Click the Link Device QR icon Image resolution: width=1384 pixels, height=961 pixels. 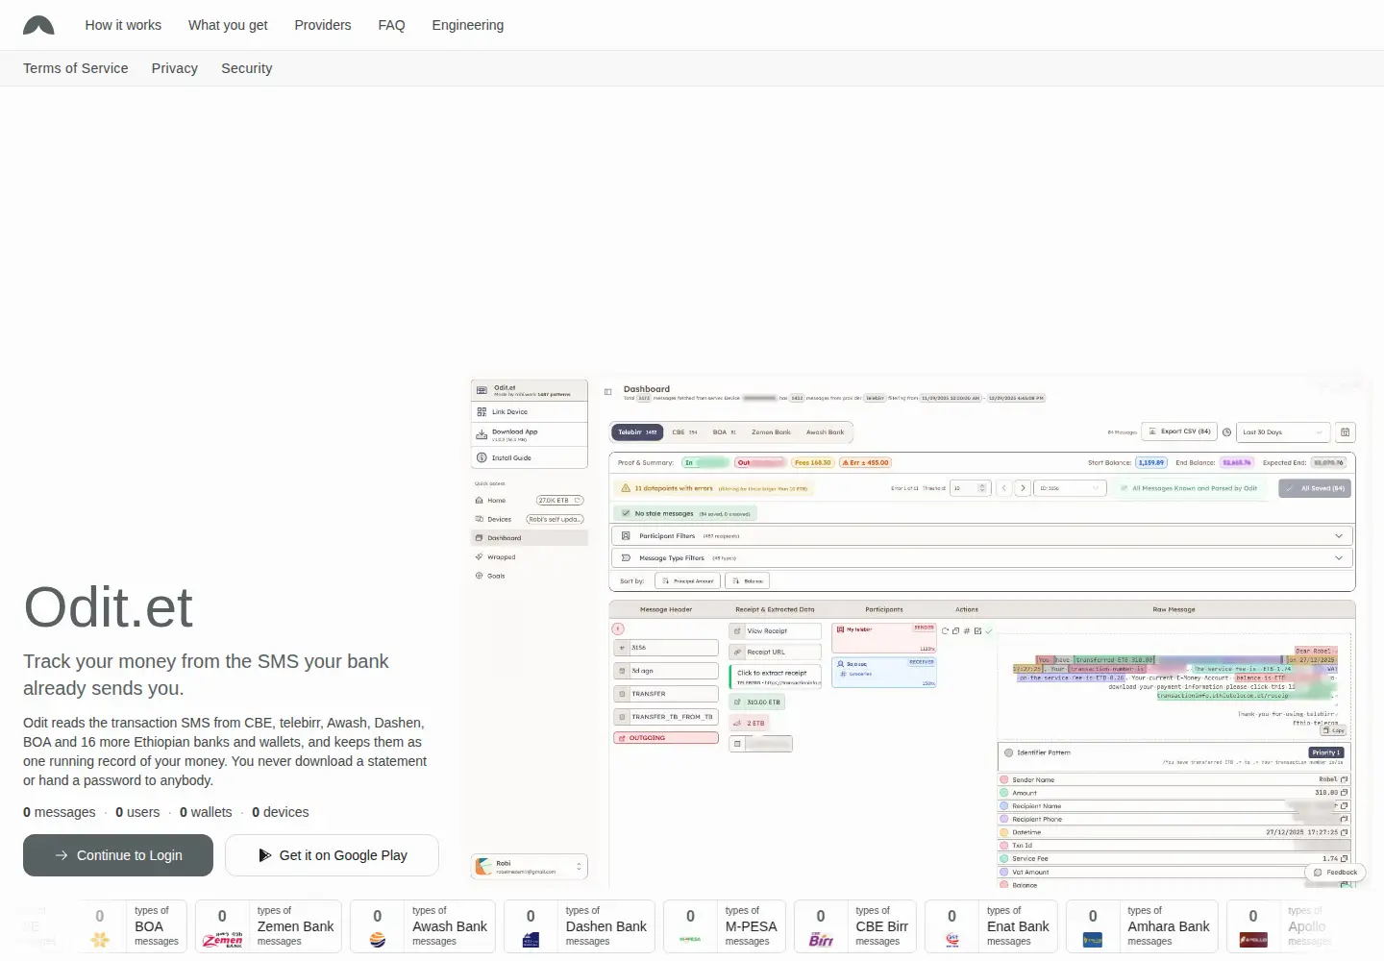[482, 412]
